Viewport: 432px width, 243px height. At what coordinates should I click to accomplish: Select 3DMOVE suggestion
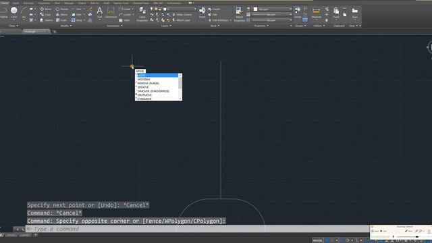click(x=157, y=87)
